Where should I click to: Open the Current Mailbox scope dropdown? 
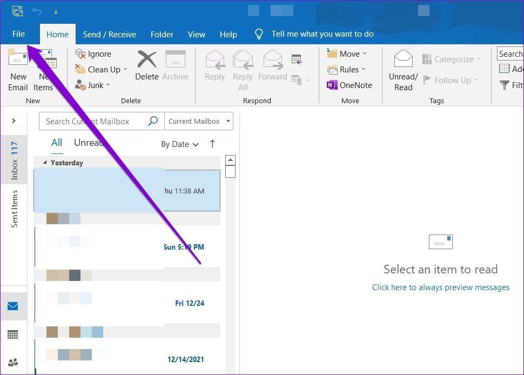click(x=198, y=121)
